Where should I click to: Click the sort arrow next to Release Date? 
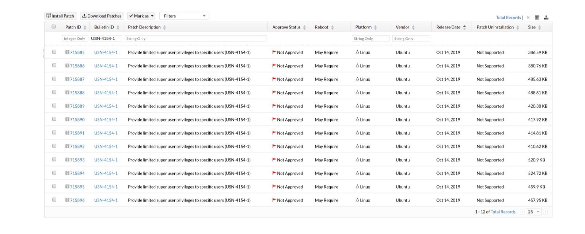tap(464, 27)
